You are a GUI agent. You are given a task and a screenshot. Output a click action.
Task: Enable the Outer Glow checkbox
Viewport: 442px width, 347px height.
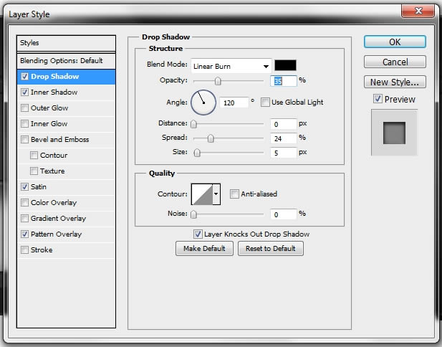(24, 108)
